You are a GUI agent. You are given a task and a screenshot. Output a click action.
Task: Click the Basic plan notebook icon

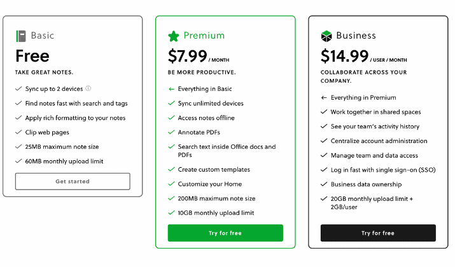[21, 36]
